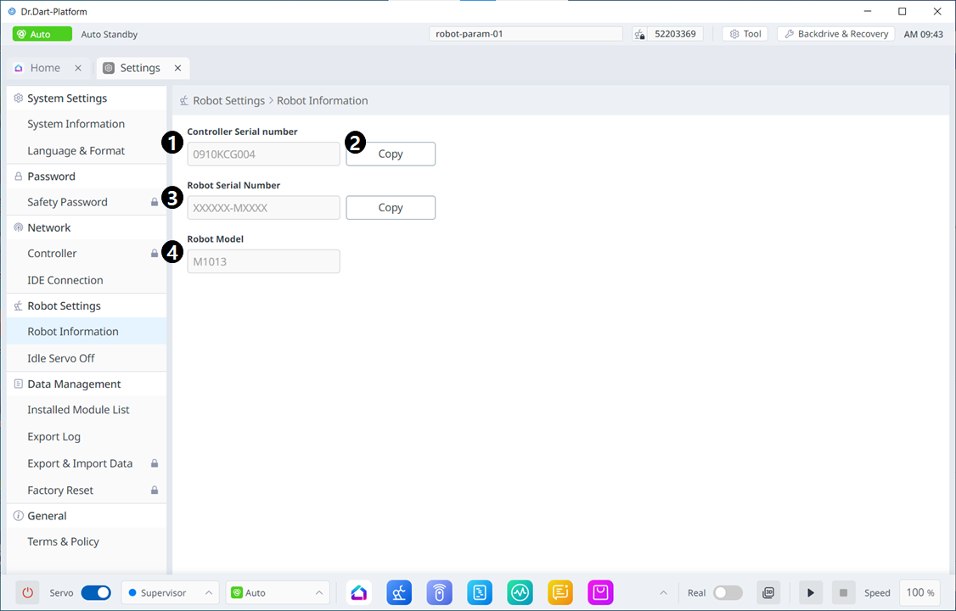956x611 pixels.
Task: Switch to the Home tab
Action: click(x=46, y=68)
